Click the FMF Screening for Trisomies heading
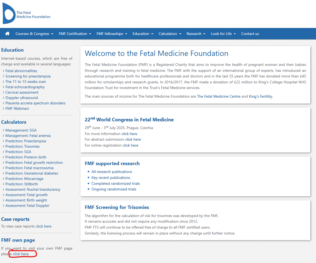 tap(117, 207)
